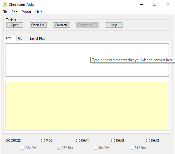175x154 pixels.
Task: Select the SHA3 radio button
Action: pyautogui.click(x=153, y=141)
